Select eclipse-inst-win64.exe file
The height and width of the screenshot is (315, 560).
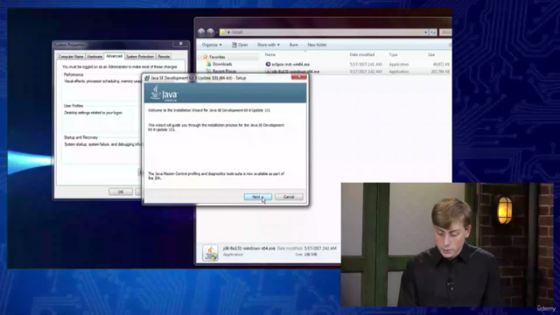point(290,64)
